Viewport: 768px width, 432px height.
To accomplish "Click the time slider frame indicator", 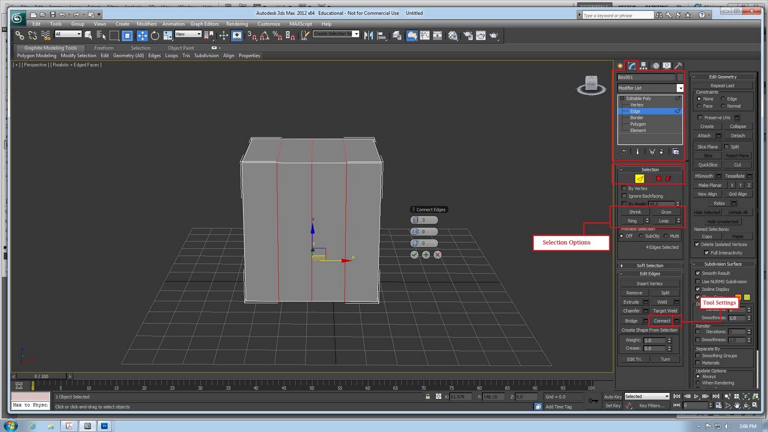I will pos(42,376).
